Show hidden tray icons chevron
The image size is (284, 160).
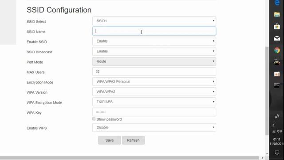coord(273,125)
